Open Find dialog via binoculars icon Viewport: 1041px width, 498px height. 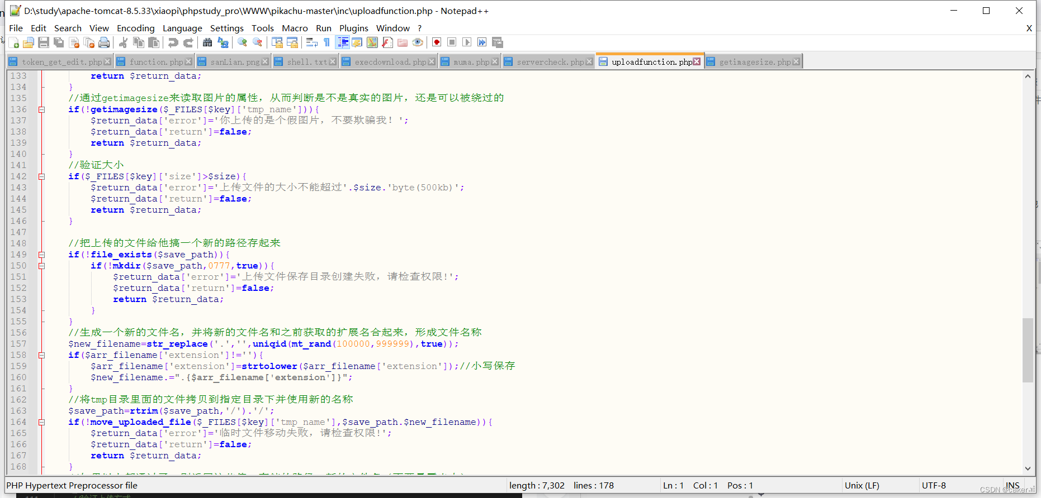[x=207, y=42]
